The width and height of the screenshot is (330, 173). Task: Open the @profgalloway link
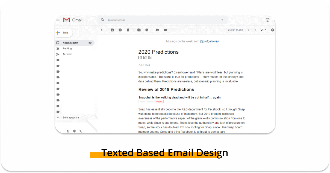tap(210, 41)
